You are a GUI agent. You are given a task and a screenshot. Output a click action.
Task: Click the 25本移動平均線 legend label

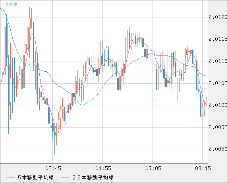[93, 177]
